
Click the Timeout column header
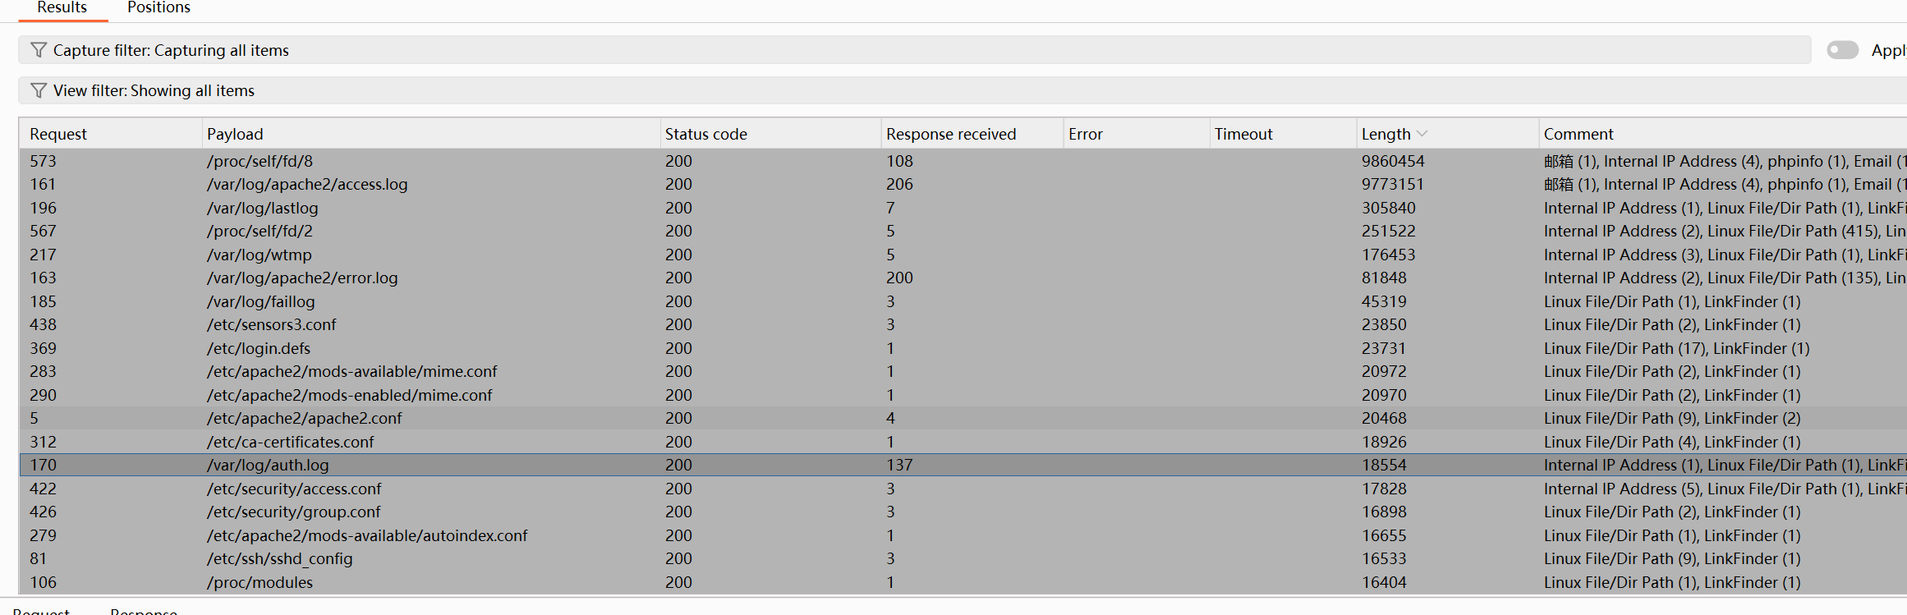(x=1243, y=134)
